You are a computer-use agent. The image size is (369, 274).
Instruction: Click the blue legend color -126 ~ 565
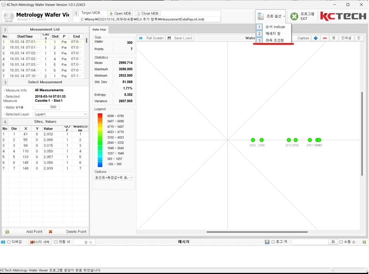pyautogui.click(x=100, y=164)
